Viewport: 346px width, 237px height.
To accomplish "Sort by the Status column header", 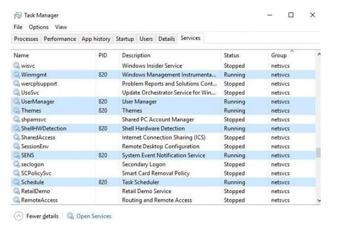I will click(x=244, y=55).
